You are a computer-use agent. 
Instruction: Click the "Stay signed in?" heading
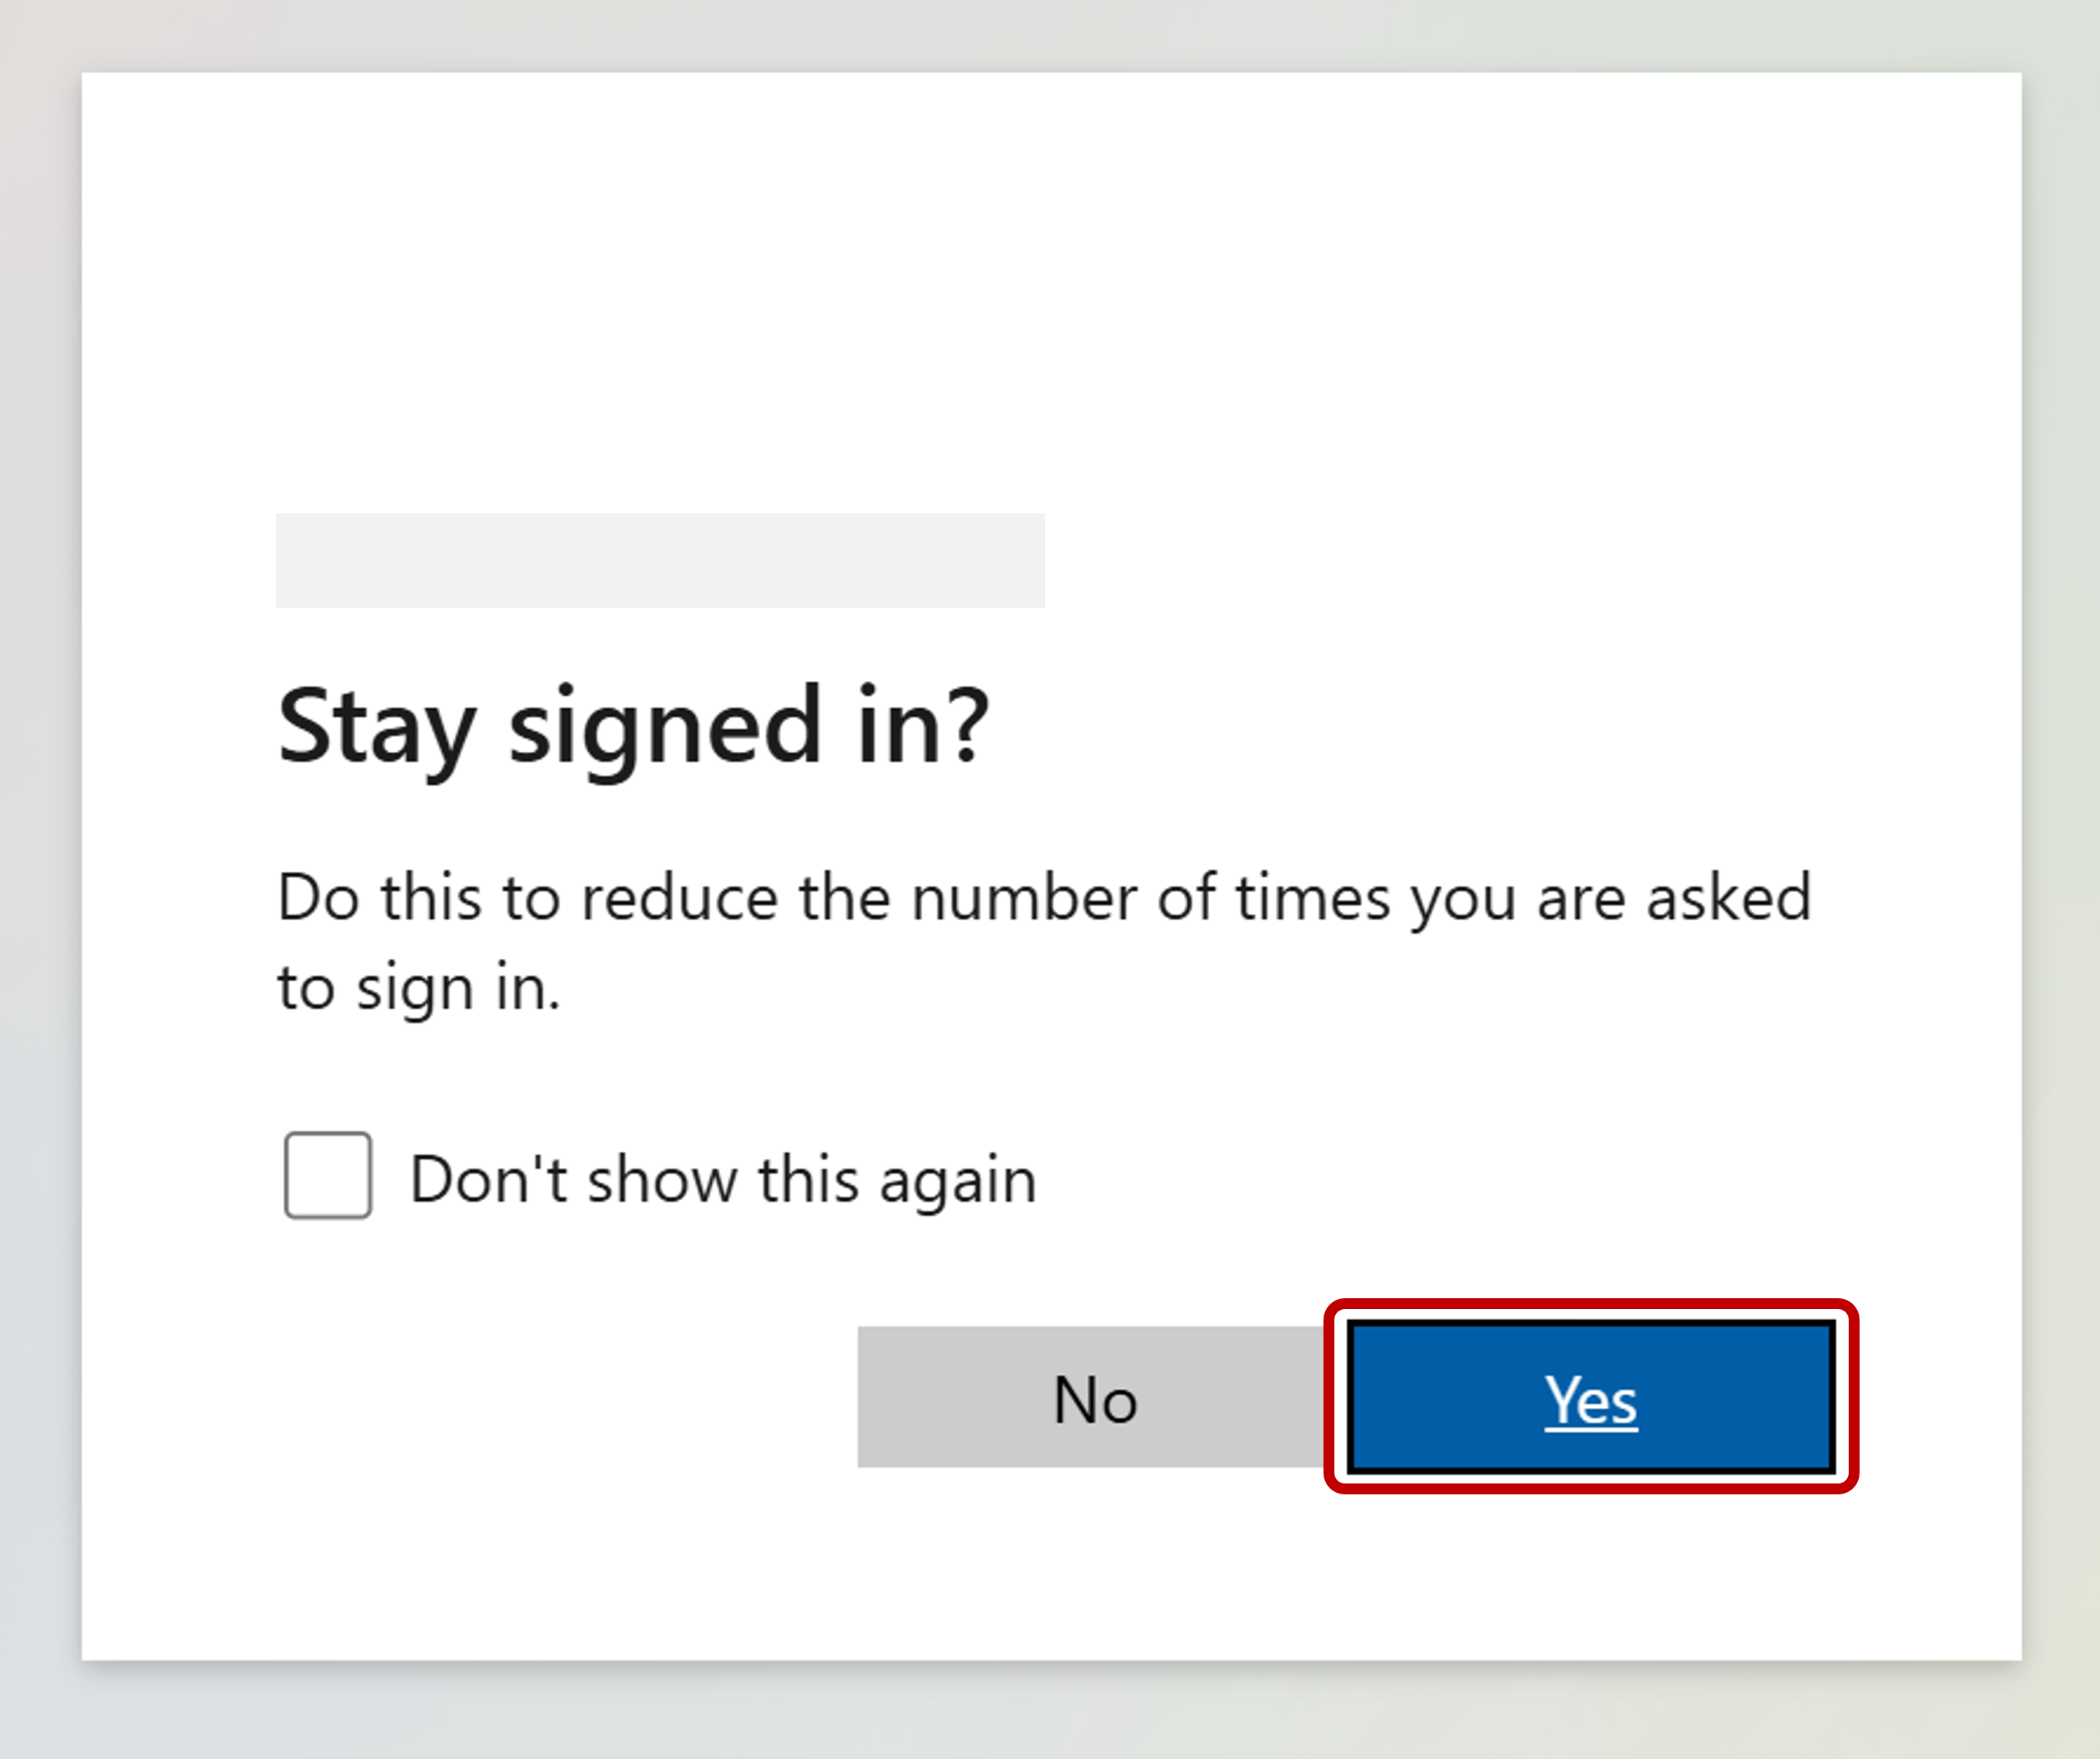[x=633, y=726]
